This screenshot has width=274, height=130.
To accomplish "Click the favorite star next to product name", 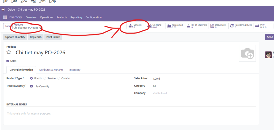I will (x=9, y=52).
